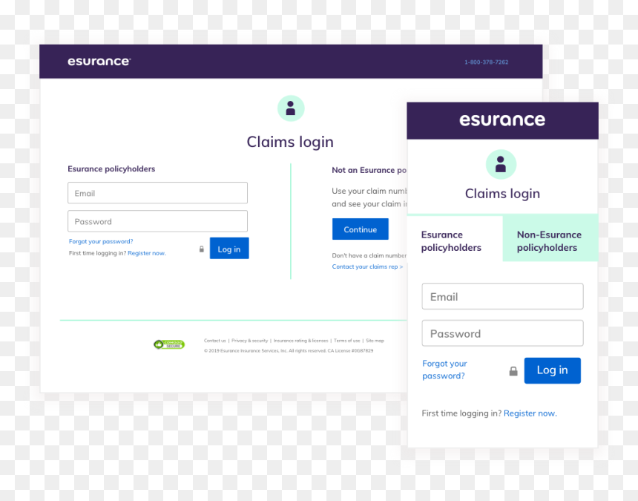Click the user avatar icon in the desktop window
Viewport: 638px width, 501px height.
pyautogui.click(x=291, y=108)
